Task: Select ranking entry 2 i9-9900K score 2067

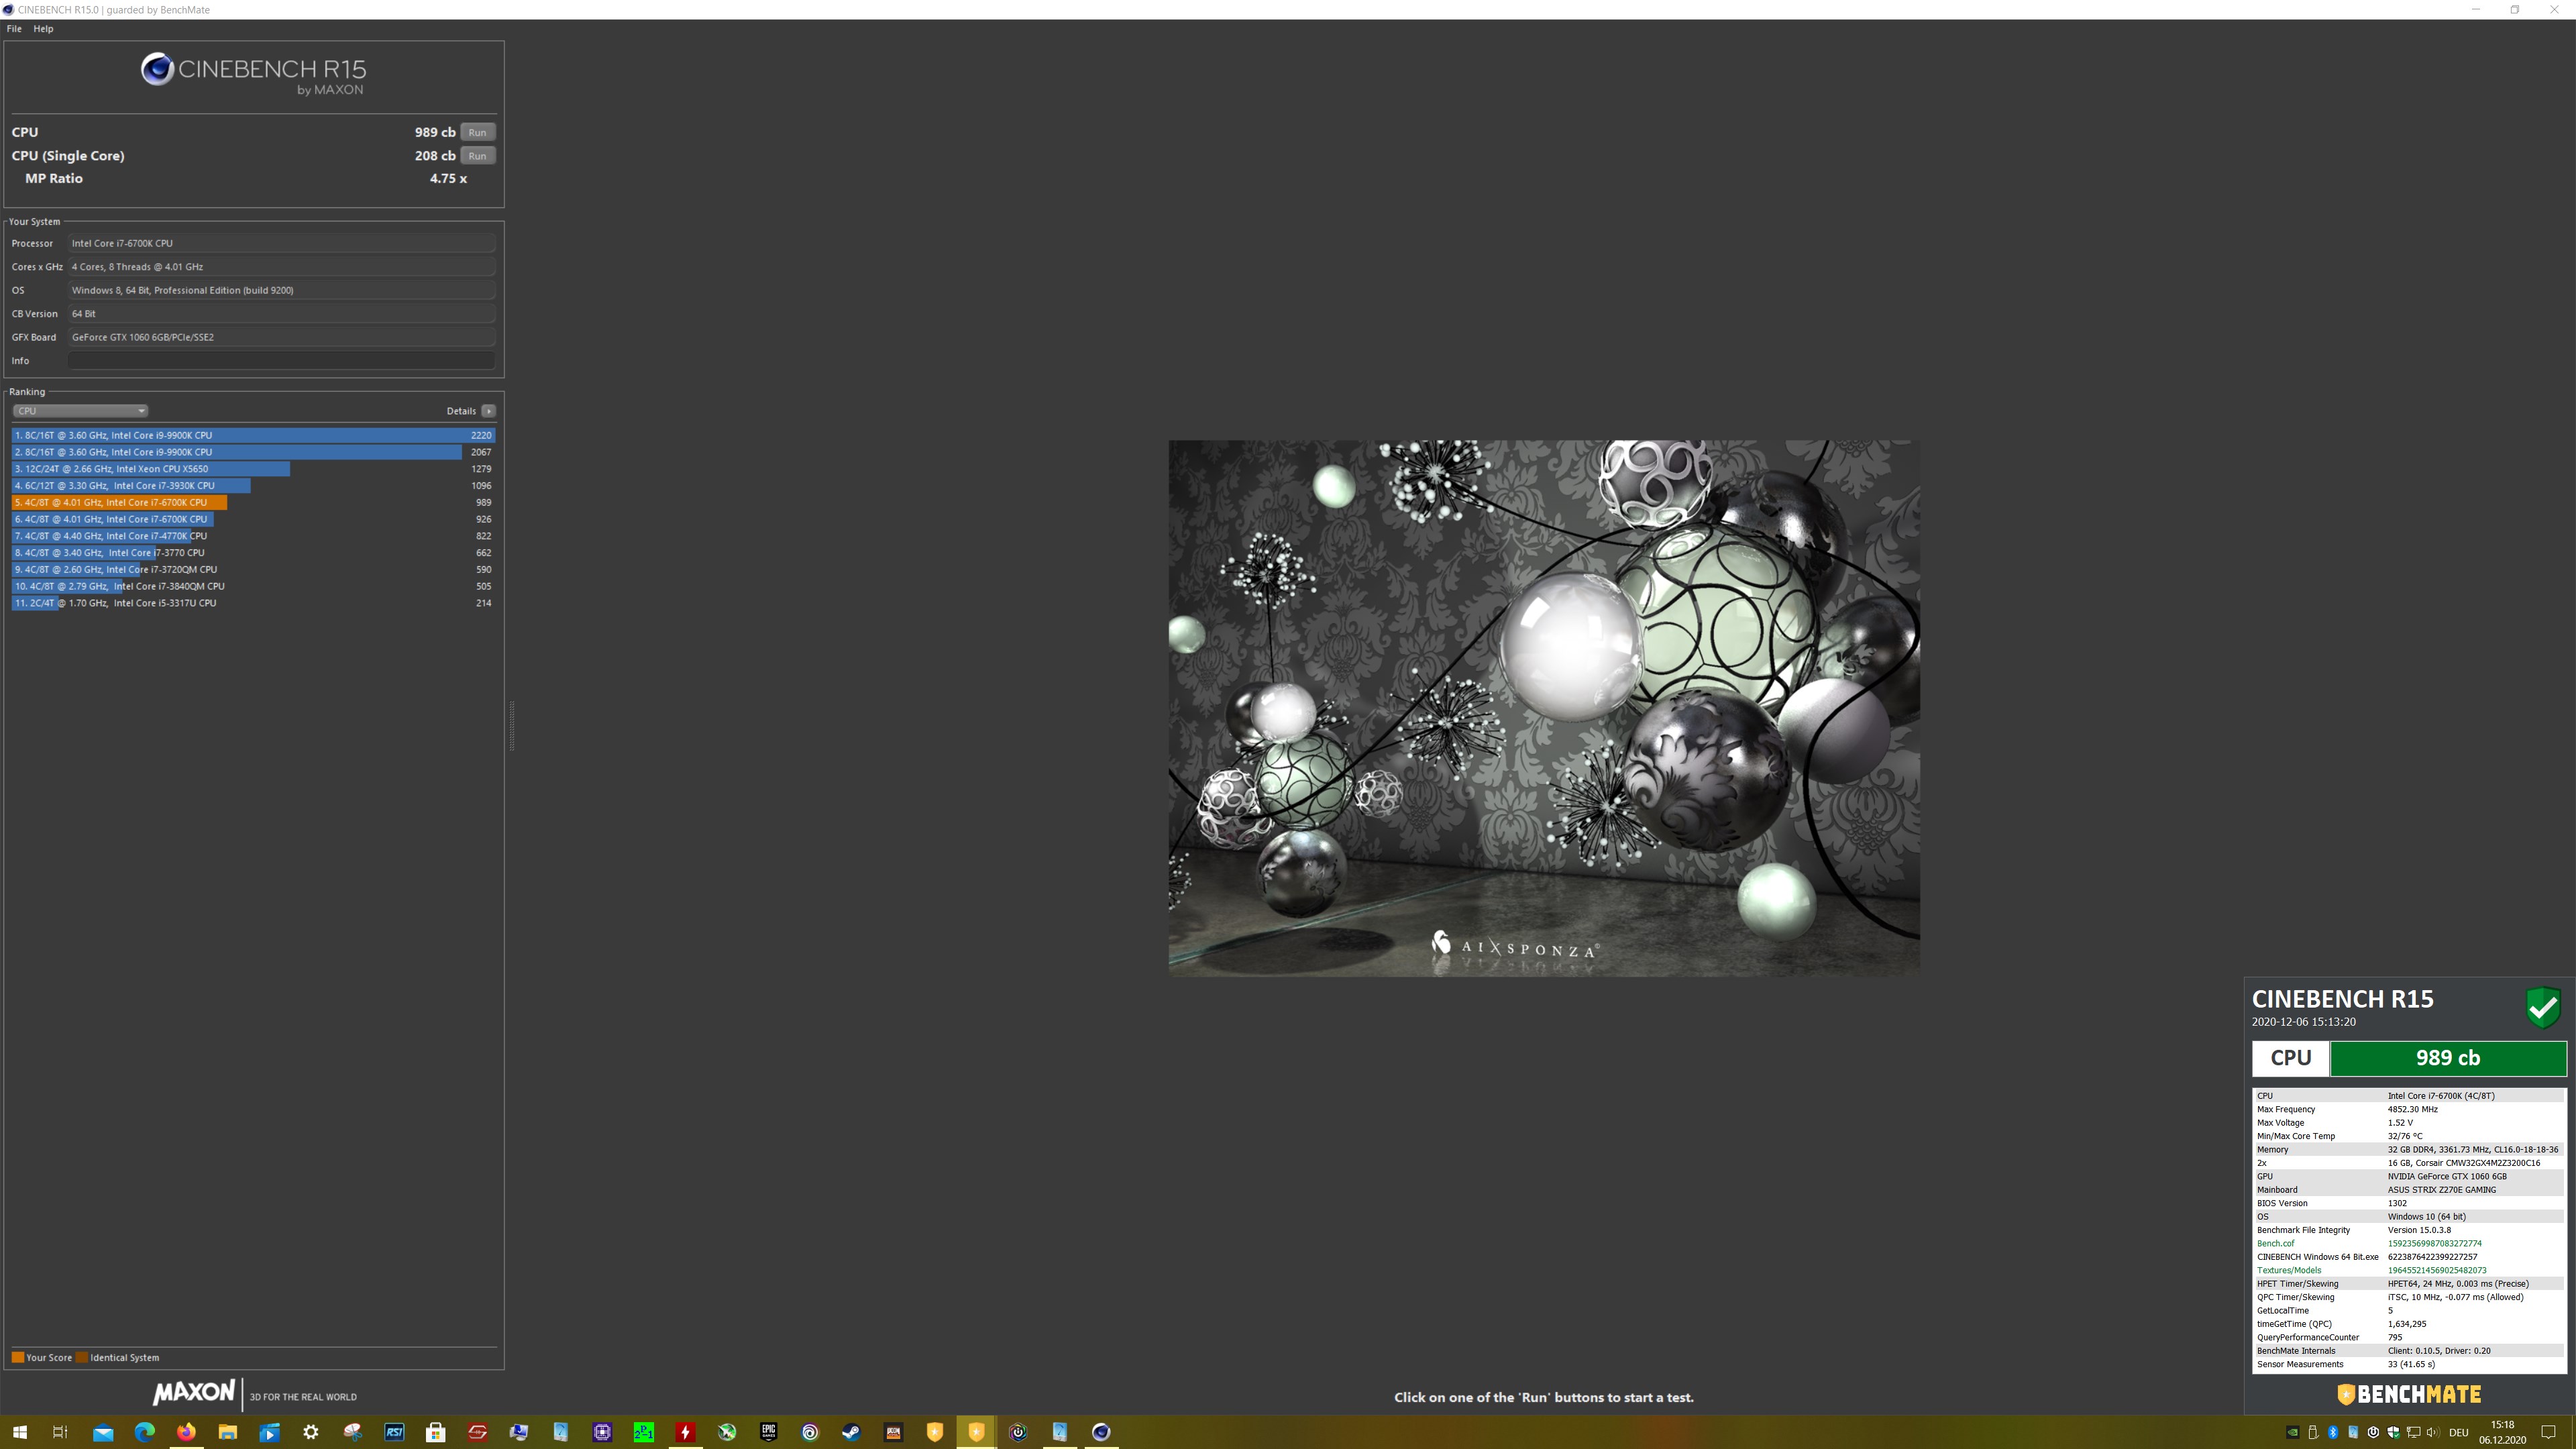Action: (253, 452)
